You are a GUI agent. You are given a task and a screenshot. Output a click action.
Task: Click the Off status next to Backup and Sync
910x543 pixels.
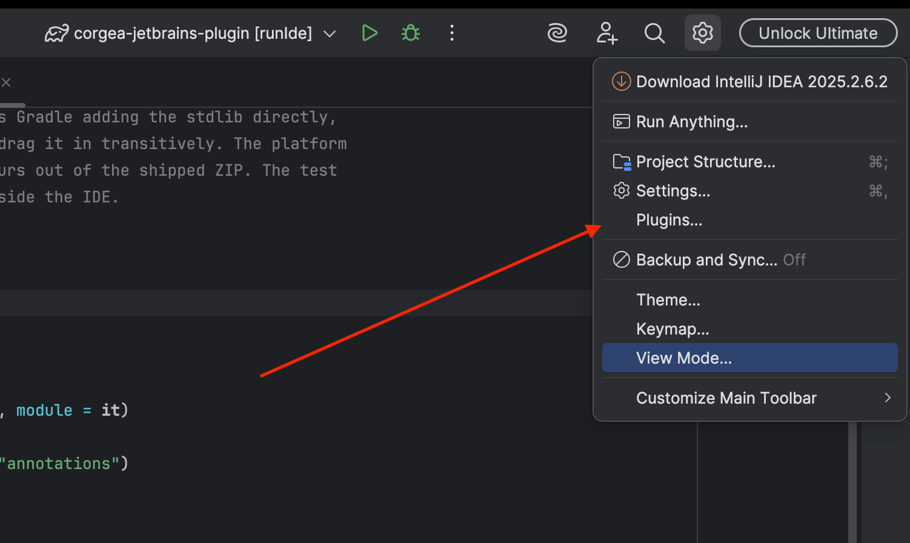coord(794,260)
